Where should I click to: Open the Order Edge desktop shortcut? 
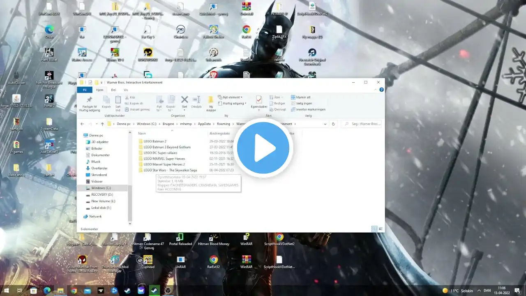pyautogui.click(x=49, y=32)
